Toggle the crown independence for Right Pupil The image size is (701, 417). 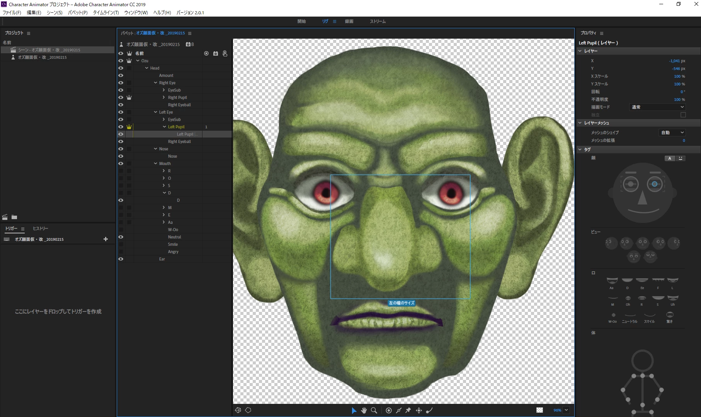(129, 97)
